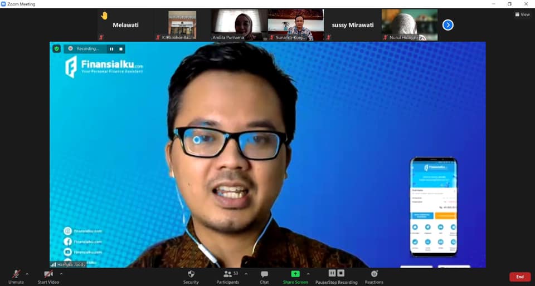Select the sussy Mirawati participant tile
This screenshot has width=535, height=286.
click(352, 25)
